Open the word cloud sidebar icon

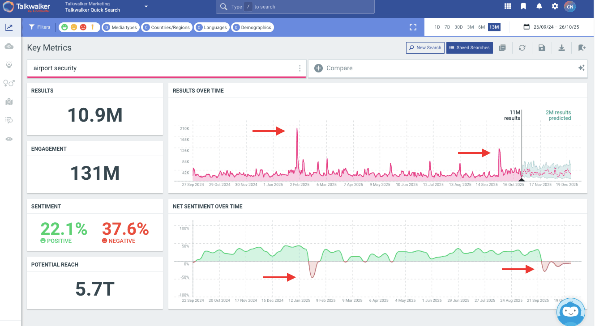pos(9,47)
